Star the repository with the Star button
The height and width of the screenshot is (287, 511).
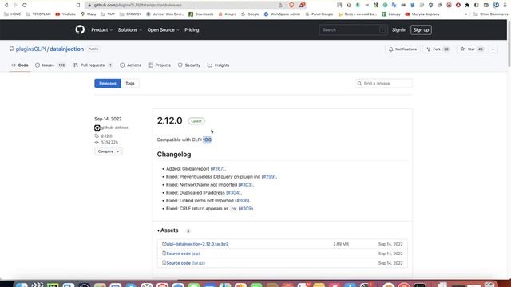[x=471, y=49]
